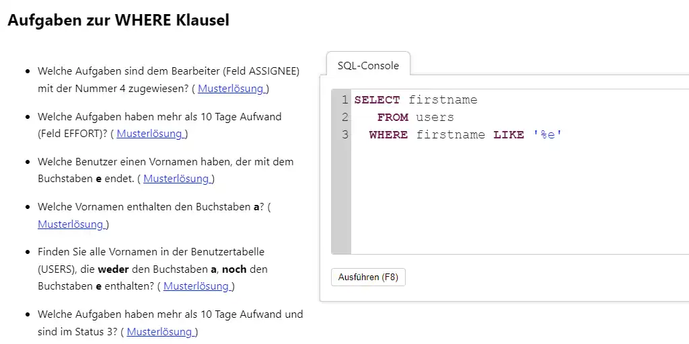Screen dimensions: 689x344
Task: Click firstname after SELECT on line 1
Action: click(443, 100)
